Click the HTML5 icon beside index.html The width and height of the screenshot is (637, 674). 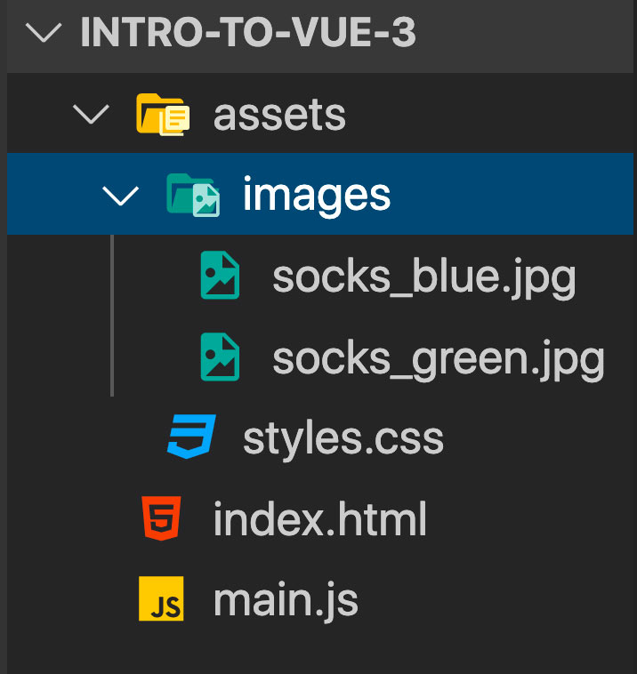click(x=161, y=518)
